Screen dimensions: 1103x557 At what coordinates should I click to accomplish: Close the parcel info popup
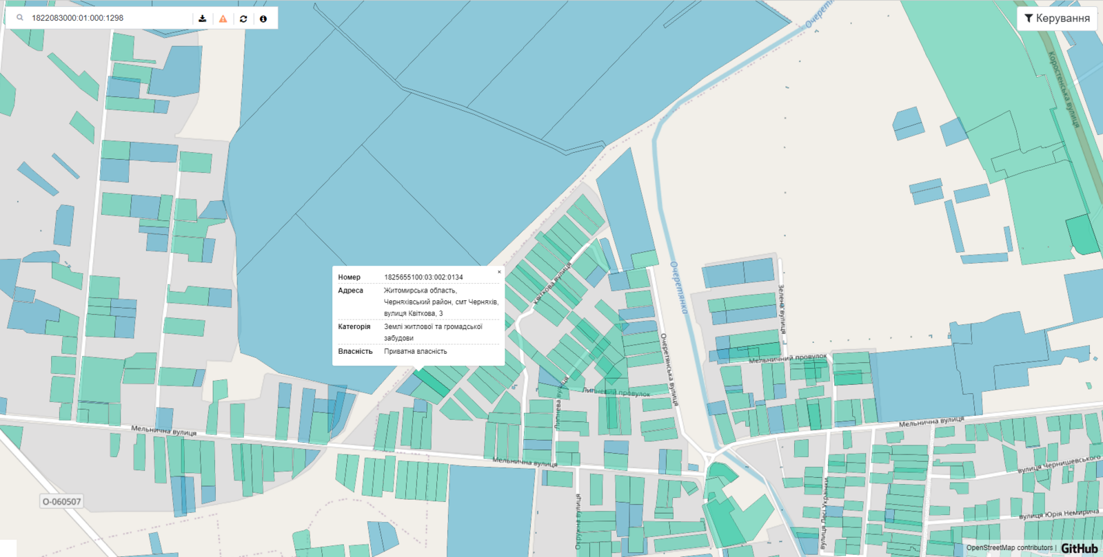(x=499, y=272)
